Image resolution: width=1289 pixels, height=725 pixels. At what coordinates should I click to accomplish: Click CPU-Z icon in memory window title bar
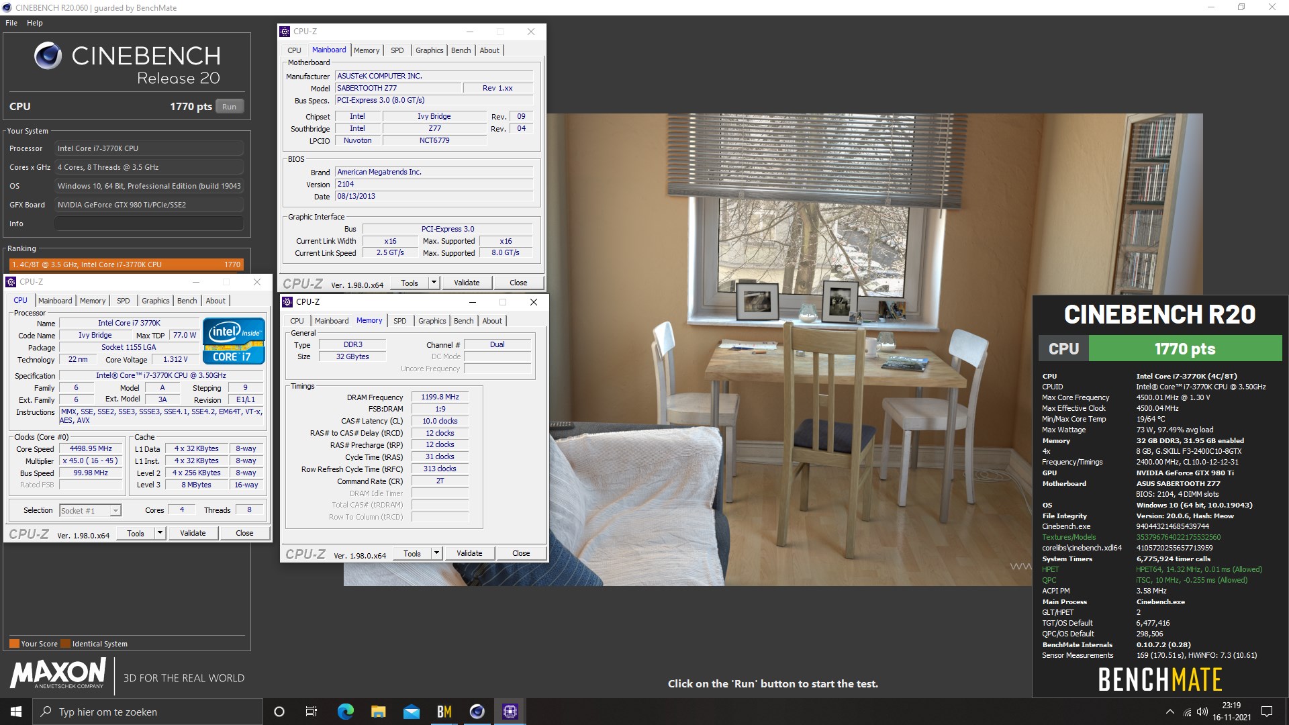288,302
